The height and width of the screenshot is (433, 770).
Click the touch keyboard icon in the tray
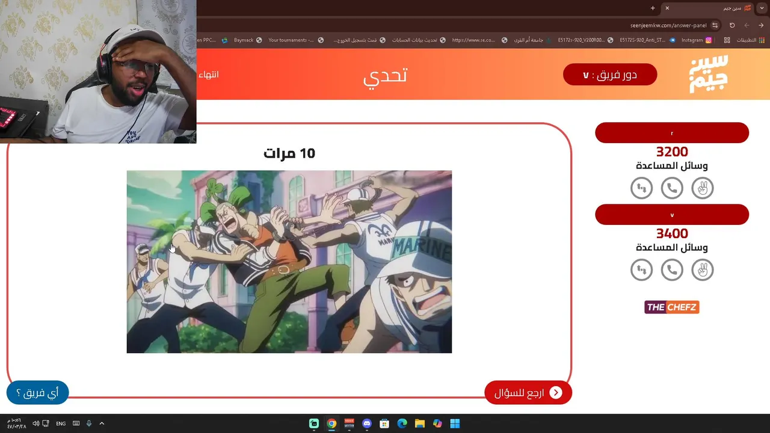point(76,423)
